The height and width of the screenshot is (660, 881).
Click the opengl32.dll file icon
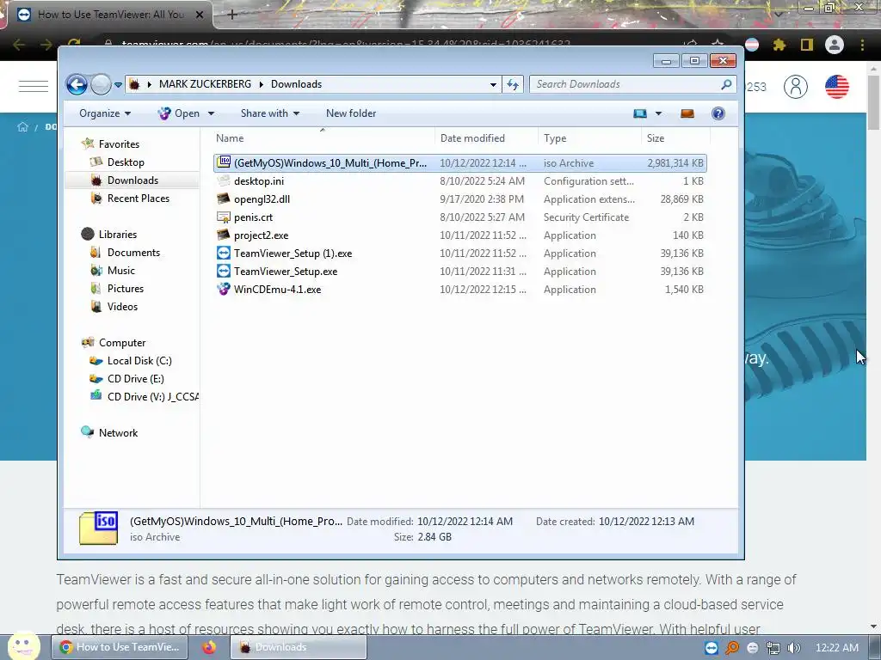pyautogui.click(x=224, y=199)
